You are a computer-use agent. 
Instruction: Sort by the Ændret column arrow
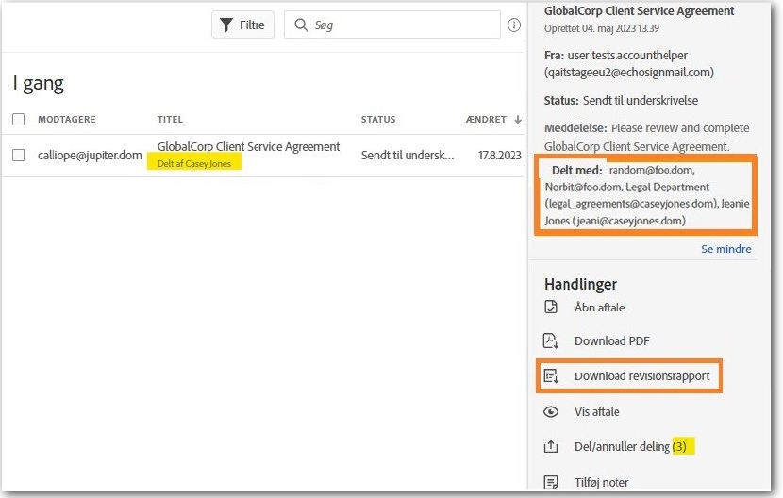[518, 120]
